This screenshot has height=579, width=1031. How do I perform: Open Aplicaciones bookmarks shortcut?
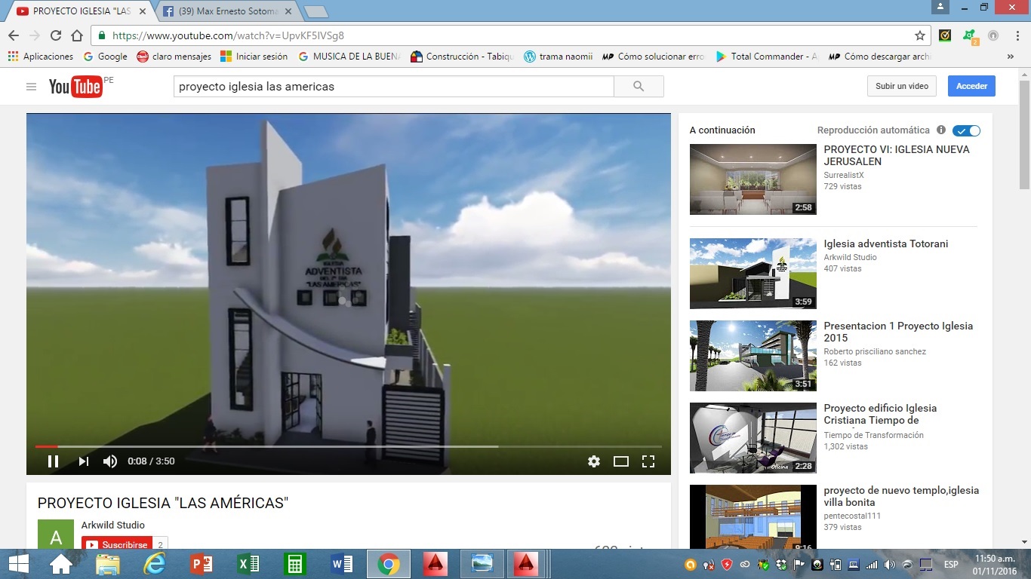(41, 57)
